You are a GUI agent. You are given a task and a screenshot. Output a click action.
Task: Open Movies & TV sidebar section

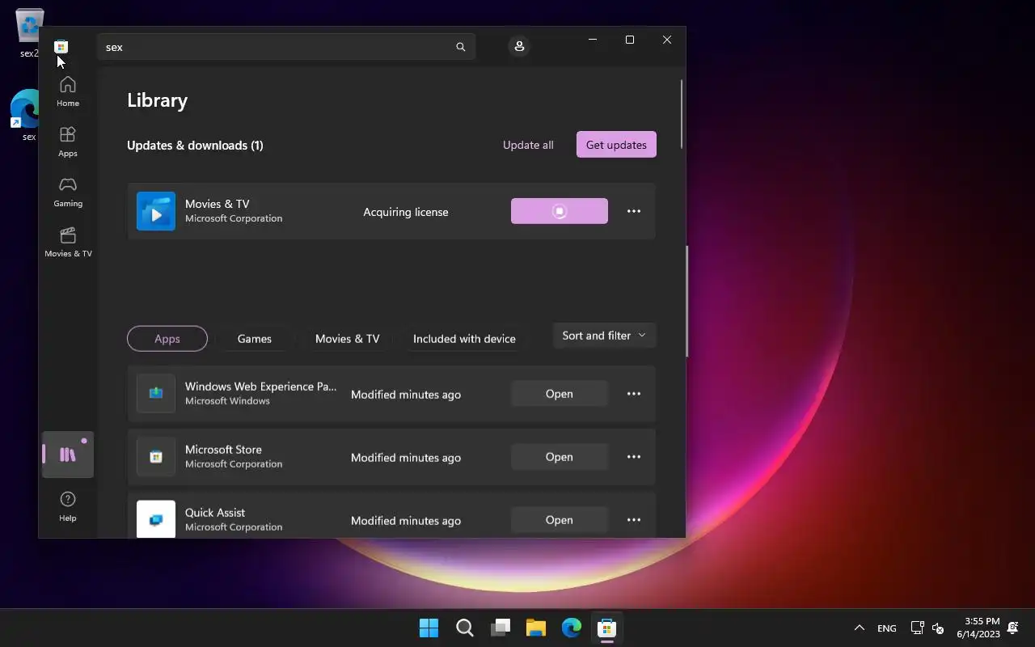[68, 242]
